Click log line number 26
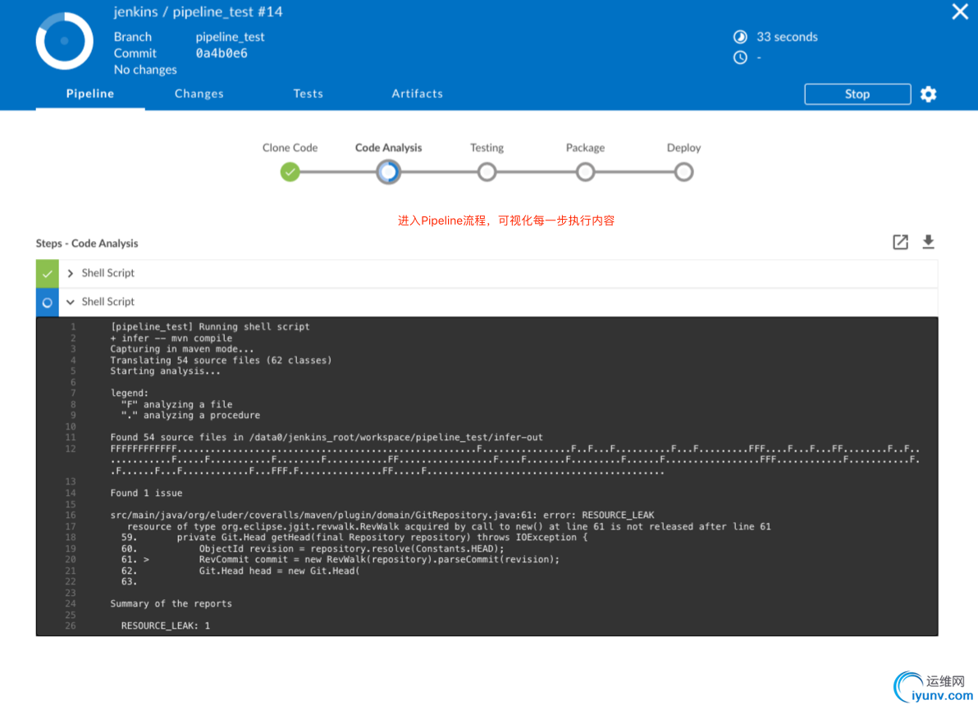Viewport: 978px width, 709px height. coord(71,625)
